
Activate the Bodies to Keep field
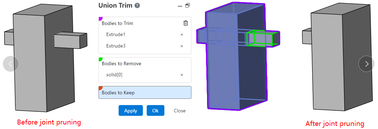(145, 93)
